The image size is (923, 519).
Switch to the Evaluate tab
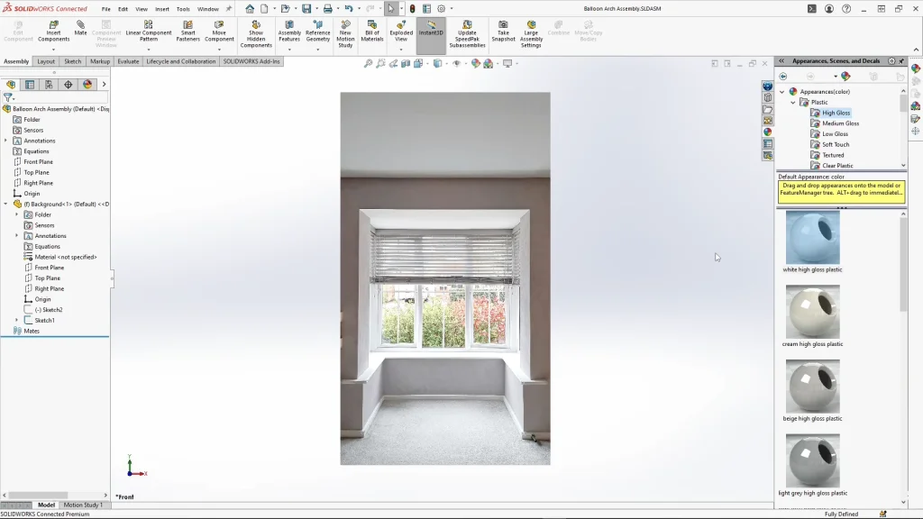pyautogui.click(x=128, y=61)
